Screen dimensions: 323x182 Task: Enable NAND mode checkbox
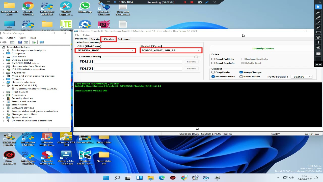241,77
